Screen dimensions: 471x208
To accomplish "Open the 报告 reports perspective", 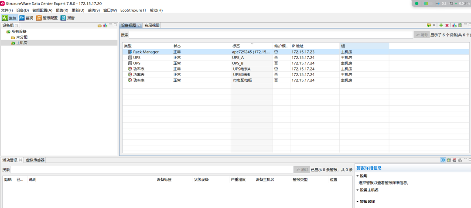I will point(68,18).
